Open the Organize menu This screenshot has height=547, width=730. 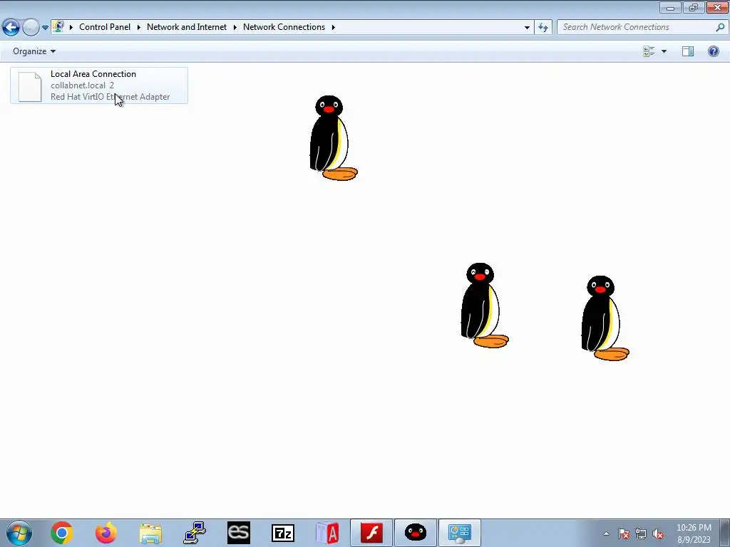[34, 51]
